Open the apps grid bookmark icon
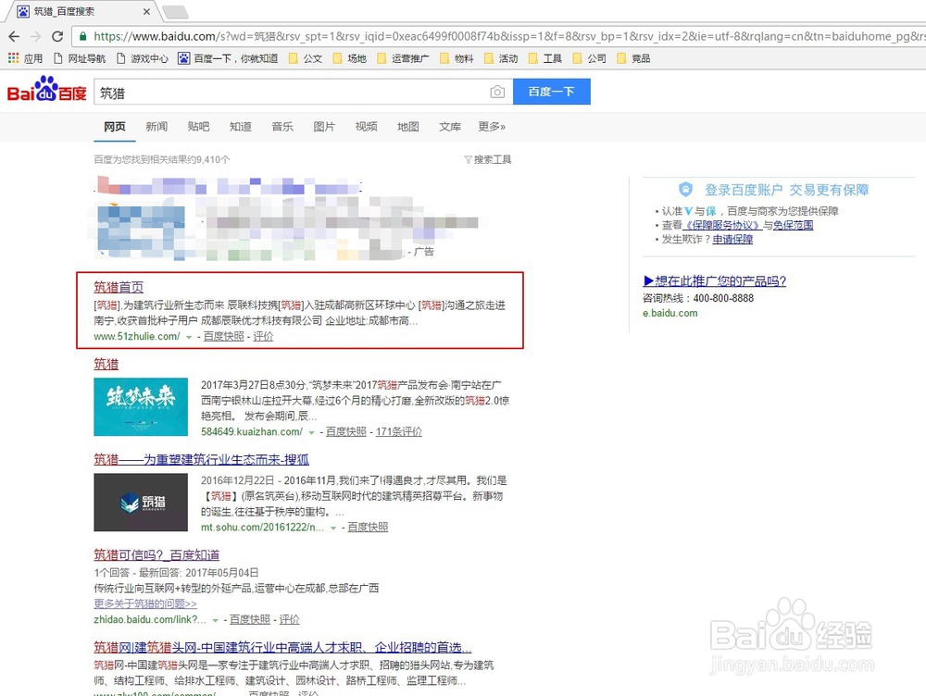The width and height of the screenshot is (926, 696). 13,58
